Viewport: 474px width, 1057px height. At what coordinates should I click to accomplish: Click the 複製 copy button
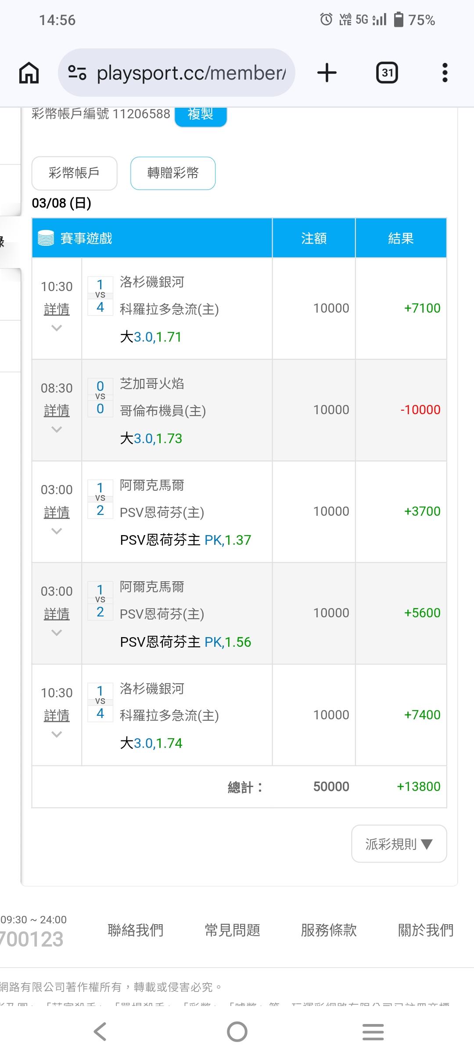tap(201, 115)
